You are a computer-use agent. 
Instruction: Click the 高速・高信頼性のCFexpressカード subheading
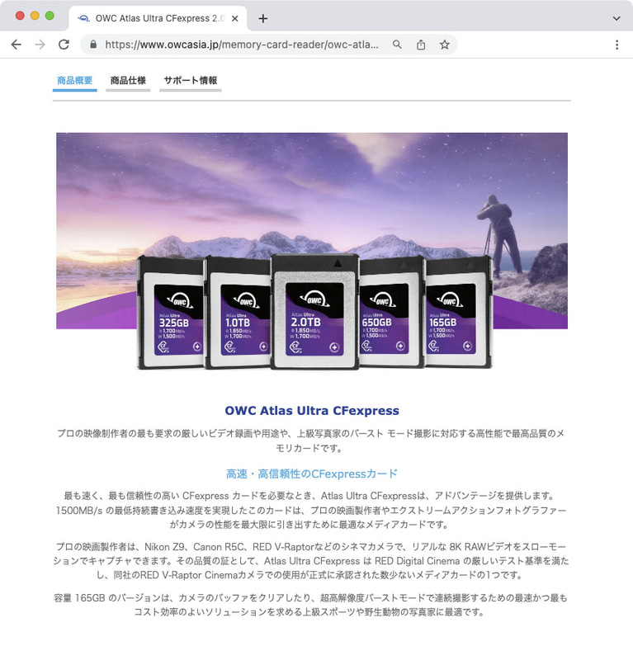coord(312,474)
